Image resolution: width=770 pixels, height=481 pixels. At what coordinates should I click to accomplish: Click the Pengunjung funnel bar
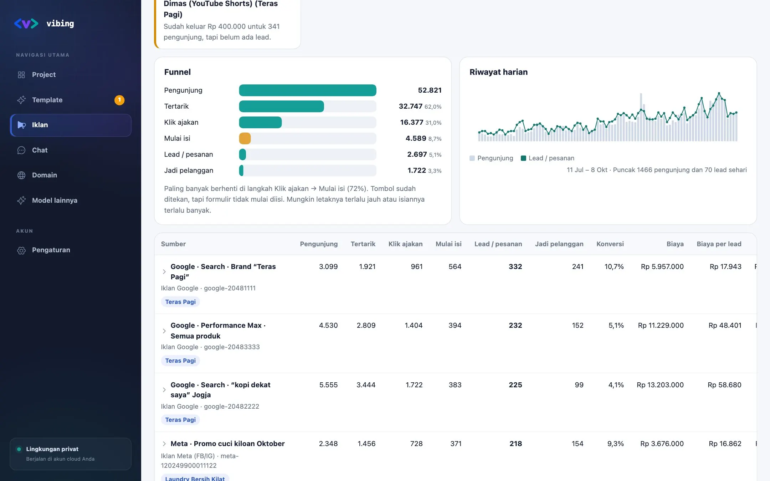pos(308,90)
